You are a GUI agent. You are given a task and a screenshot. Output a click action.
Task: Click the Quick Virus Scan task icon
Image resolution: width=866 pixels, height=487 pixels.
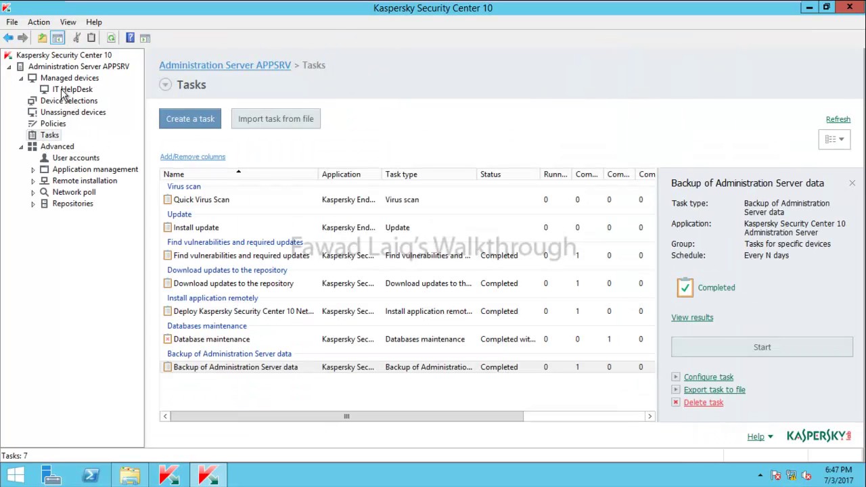pyautogui.click(x=168, y=200)
